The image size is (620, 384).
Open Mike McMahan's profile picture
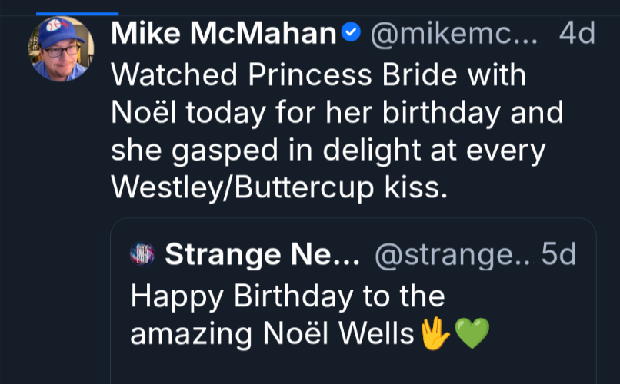pyautogui.click(x=62, y=48)
